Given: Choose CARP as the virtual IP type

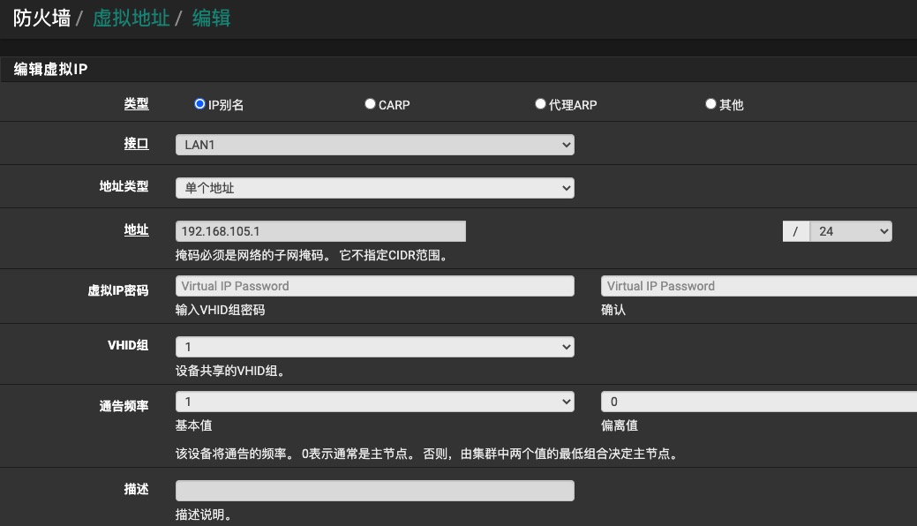Looking at the screenshot, I should 370,104.
